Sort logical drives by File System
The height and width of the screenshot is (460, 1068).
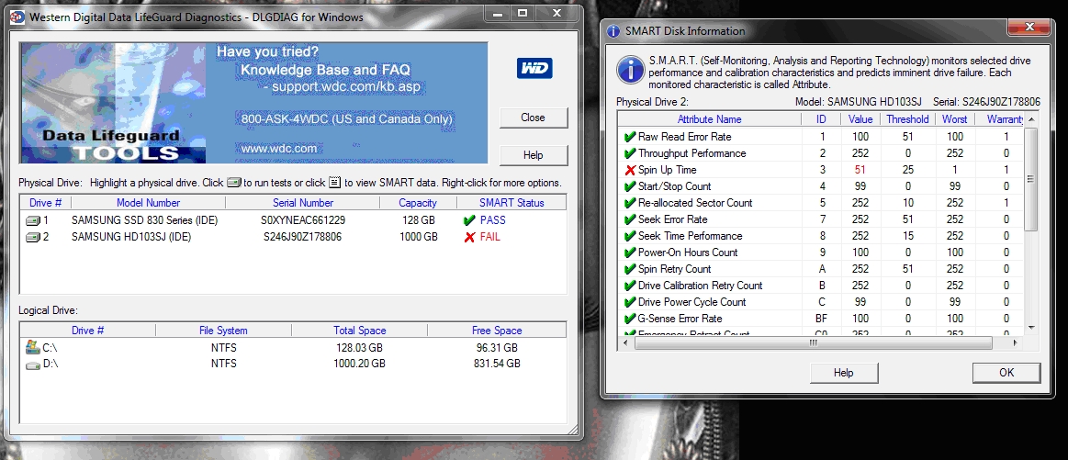coord(223,331)
